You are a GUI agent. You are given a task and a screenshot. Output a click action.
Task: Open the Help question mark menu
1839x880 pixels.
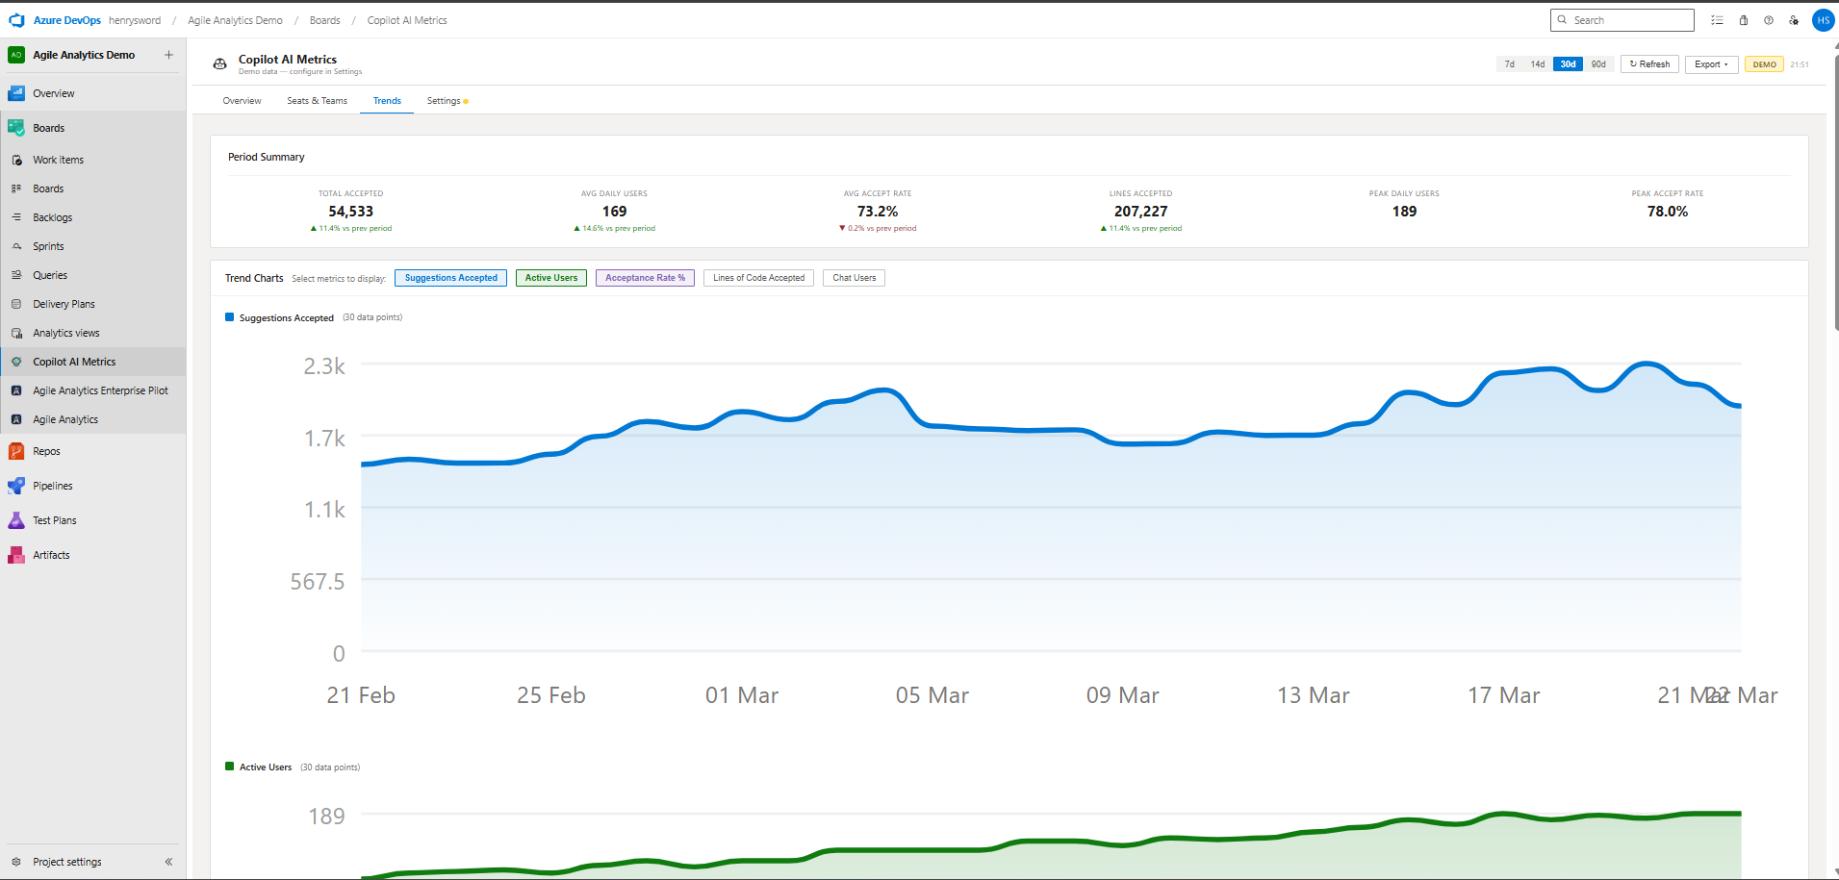coord(1769,19)
